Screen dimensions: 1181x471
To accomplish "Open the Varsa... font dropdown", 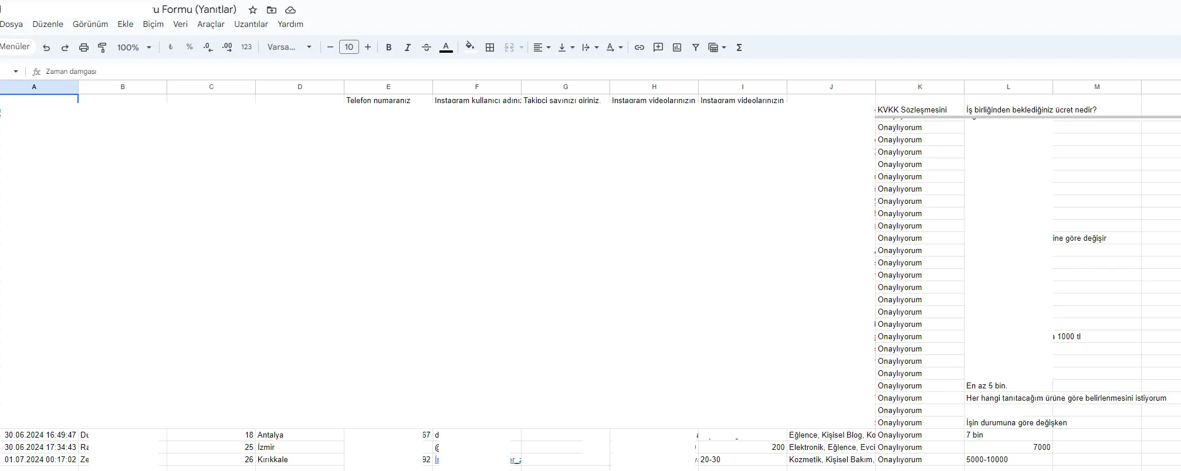I will tap(289, 47).
